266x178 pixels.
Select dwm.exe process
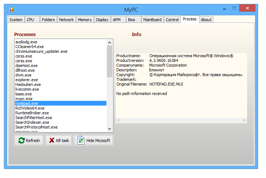pyautogui.click(x=61, y=75)
